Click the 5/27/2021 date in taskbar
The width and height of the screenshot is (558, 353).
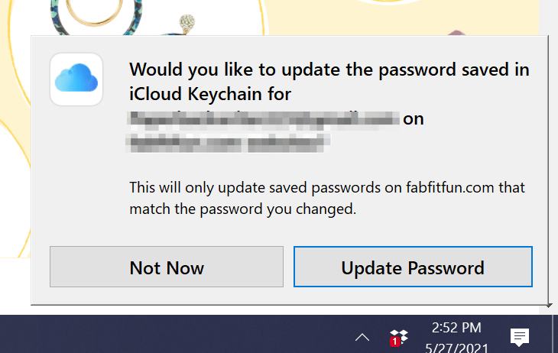pyautogui.click(x=456, y=346)
